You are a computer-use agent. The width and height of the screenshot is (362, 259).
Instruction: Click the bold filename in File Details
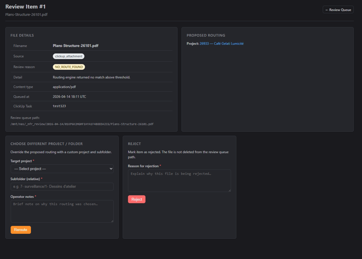click(x=75, y=46)
